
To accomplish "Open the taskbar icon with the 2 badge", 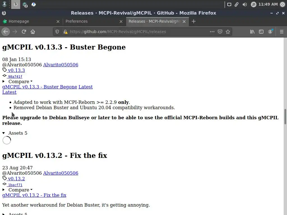I will pyautogui.click(x=25, y=4).
